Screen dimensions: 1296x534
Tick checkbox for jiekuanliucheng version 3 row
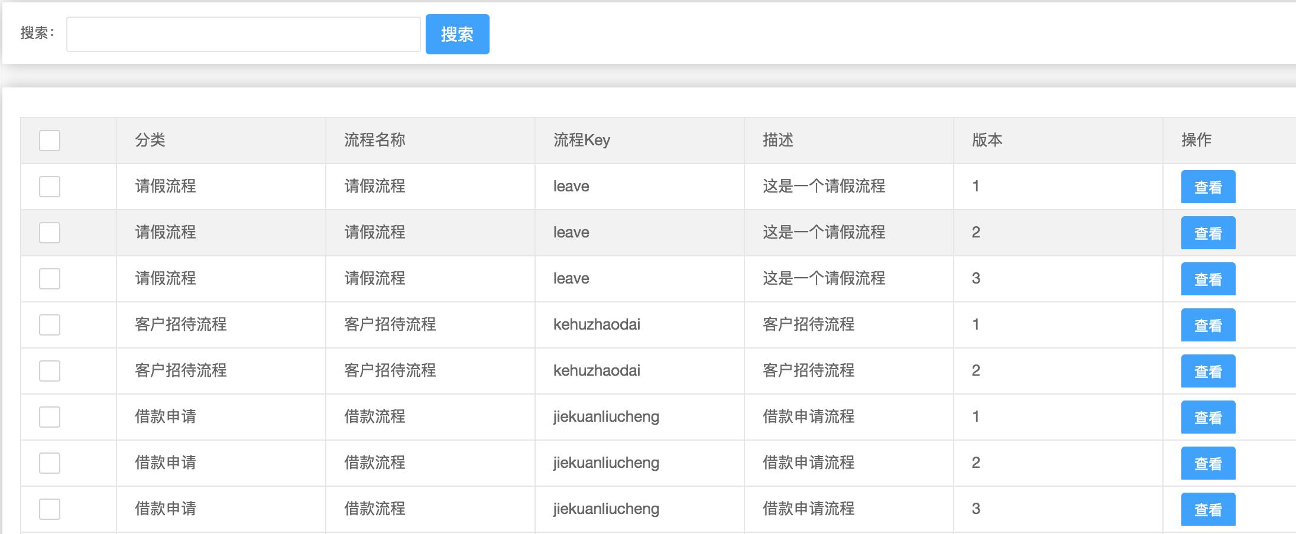pos(50,509)
